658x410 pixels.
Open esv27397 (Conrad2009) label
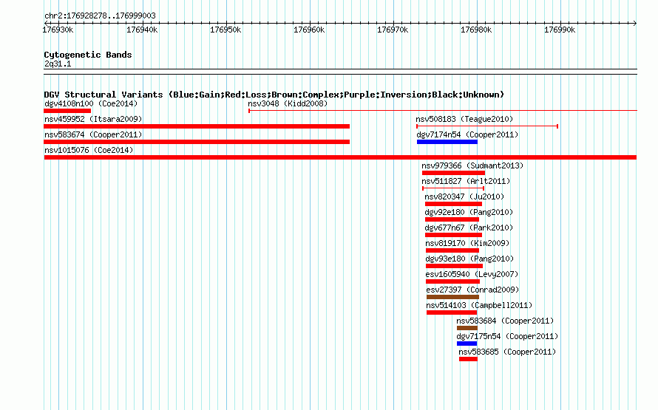(x=472, y=290)
